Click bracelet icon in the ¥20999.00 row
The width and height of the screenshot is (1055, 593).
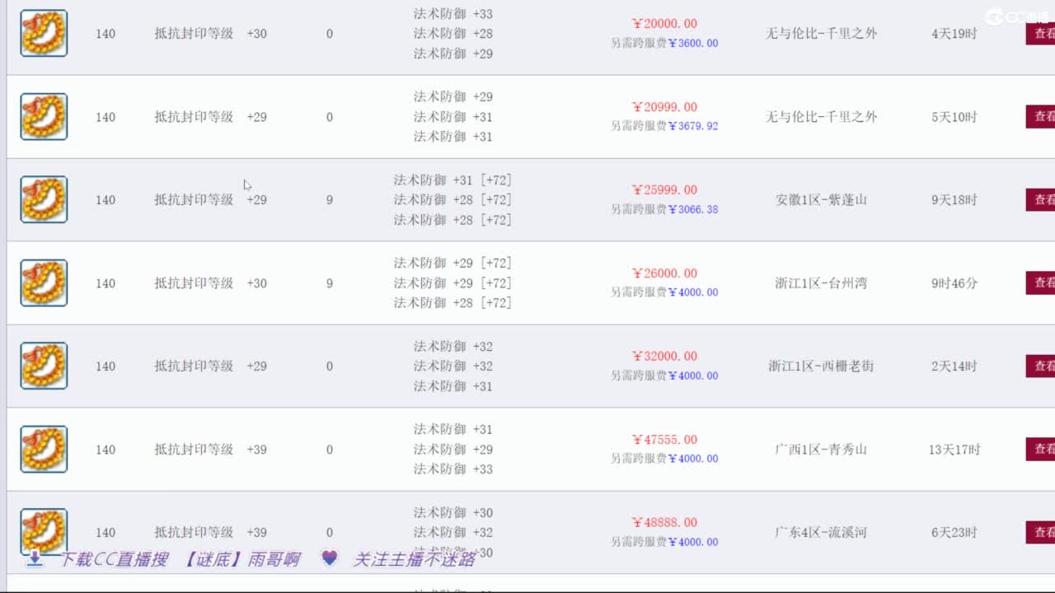click(44, 116)
